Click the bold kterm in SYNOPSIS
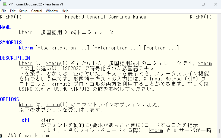 [x=26, y=48]
